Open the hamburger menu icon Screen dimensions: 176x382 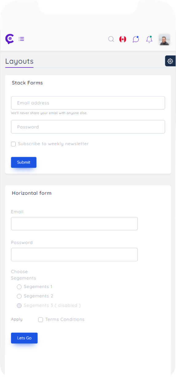21,39
